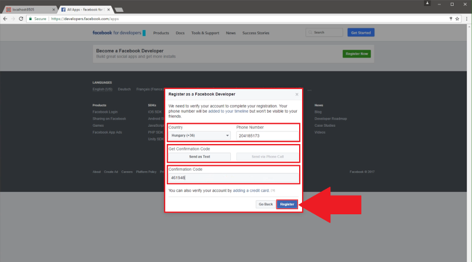Close the Register as a Facebook Developer dialog
The image size is (472, 262).
(x=297, y=94)
